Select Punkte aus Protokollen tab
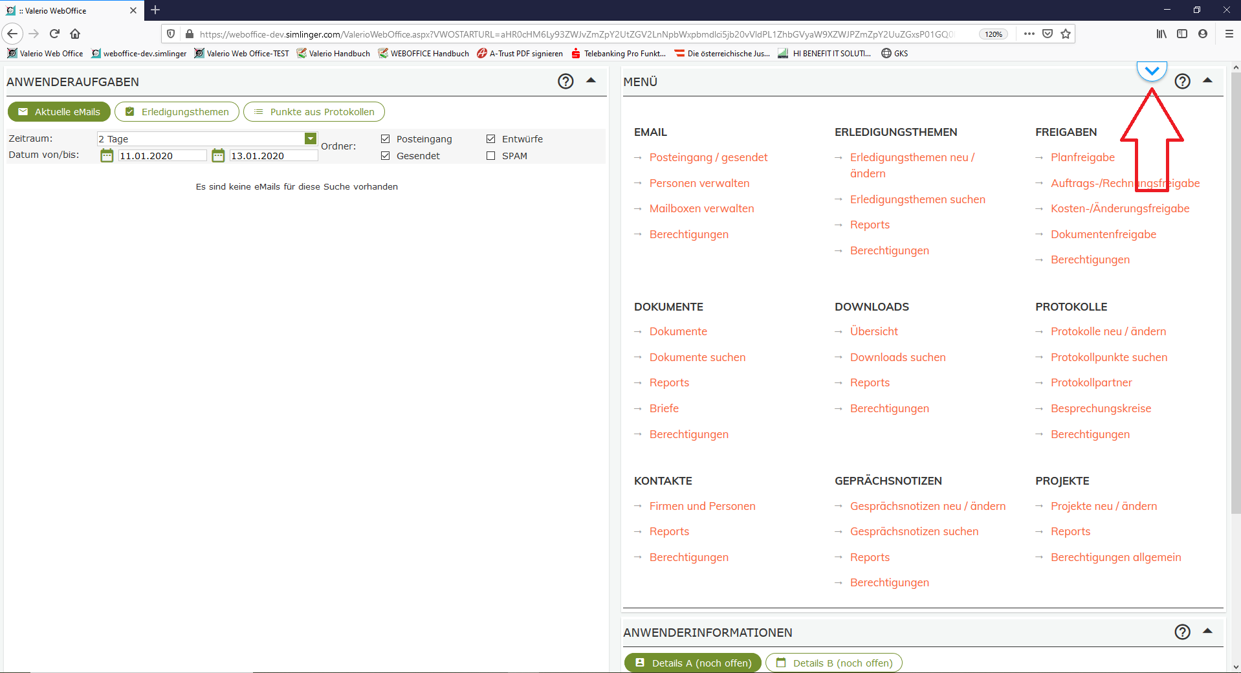The image size is (1241, 673). tap(314, 112)
